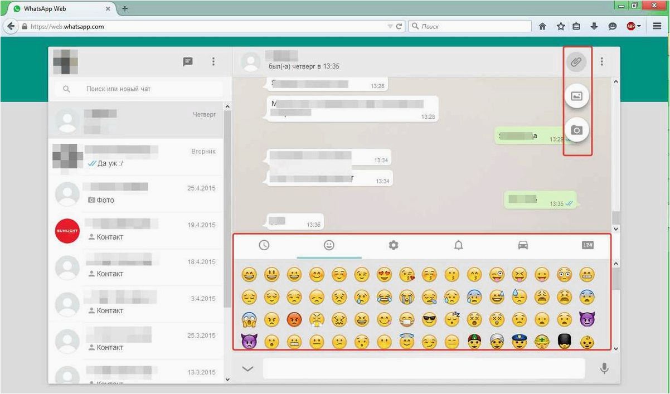
Task: Open chat dated 25.4.2015 with Фото
Action: point(136,193)
